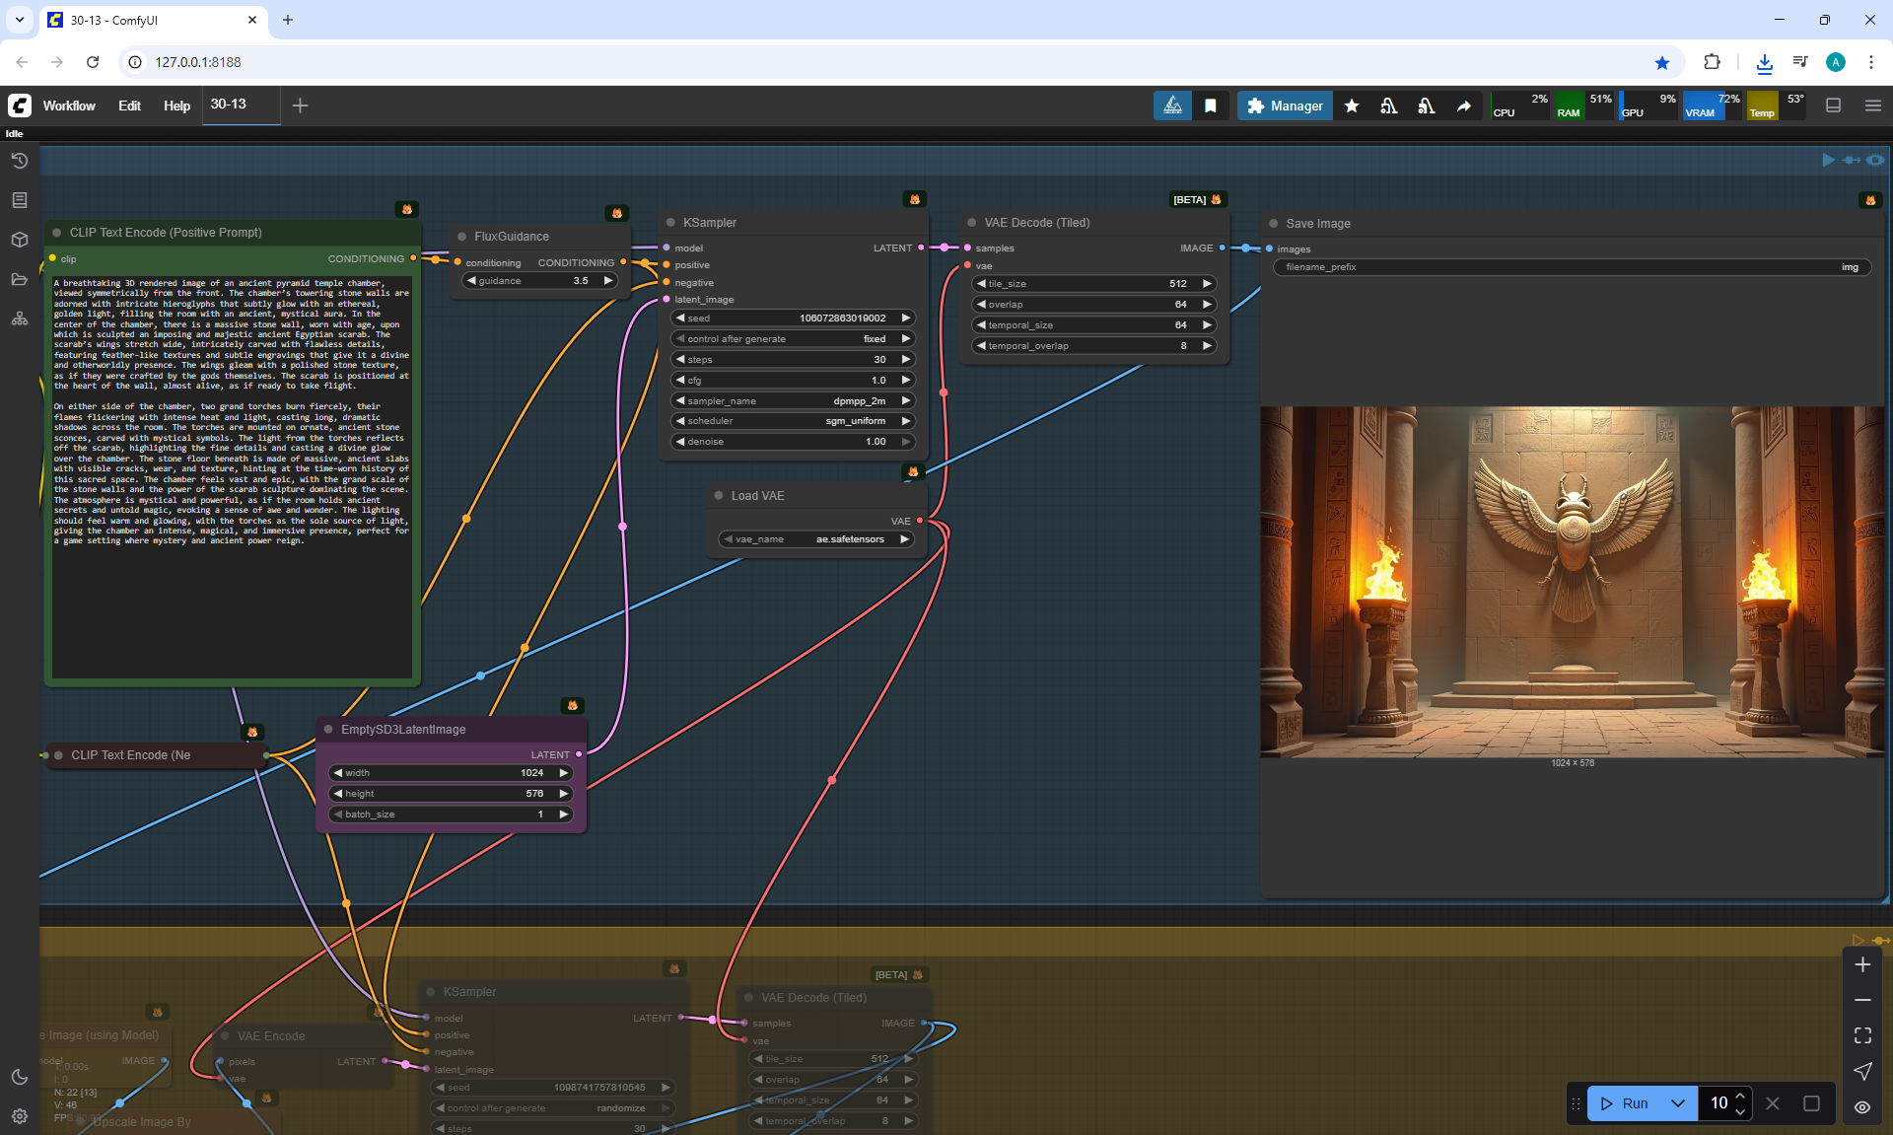1893x1135 pixels.
Task: Click the guidance 3.5 value slider
Action: pyautogui.click(x=540, y=281)
